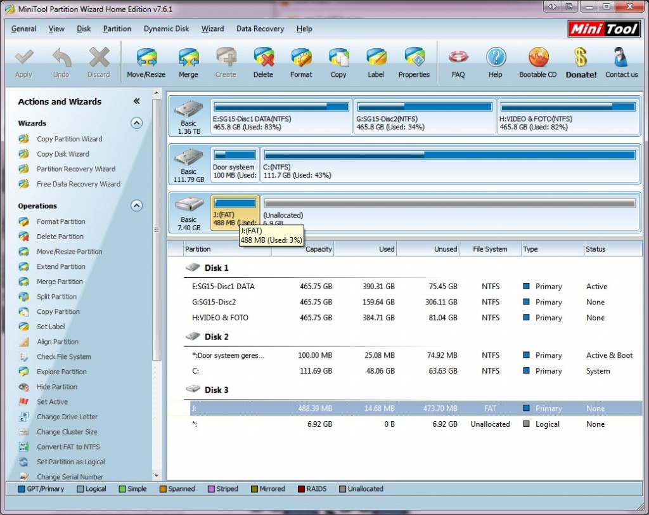
Task: Collapse the Actions and Wizards panel
Action: (136, 101)
